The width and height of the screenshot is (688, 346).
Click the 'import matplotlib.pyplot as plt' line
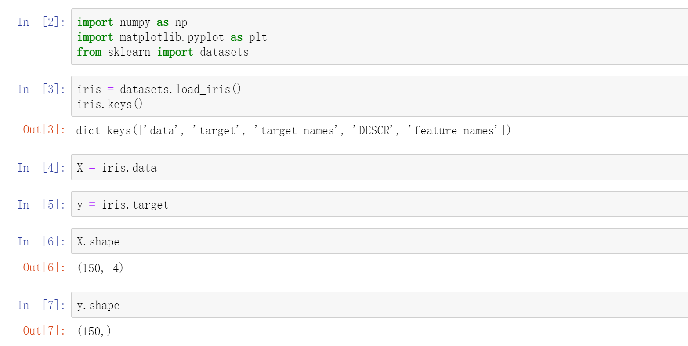(172, 37)
